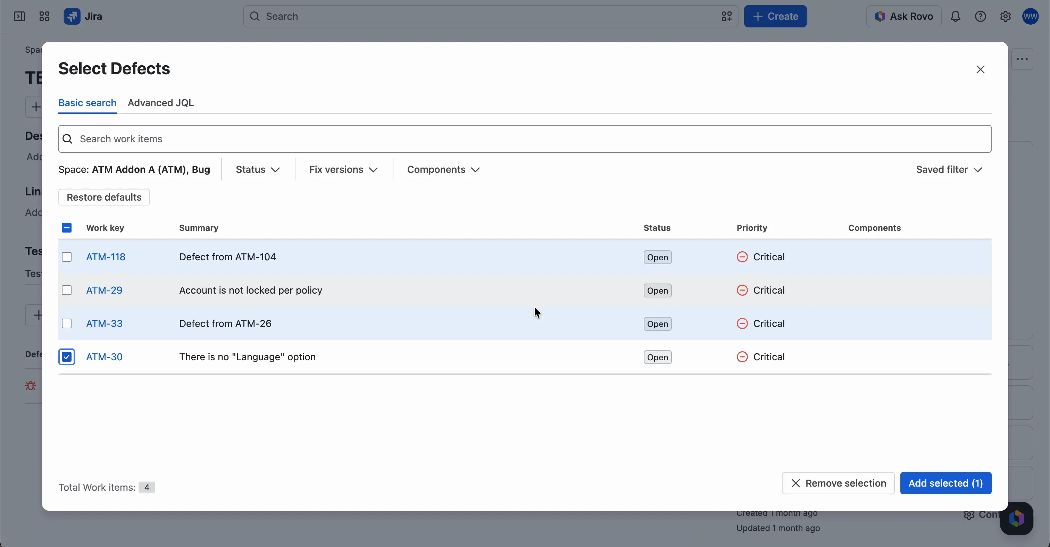
Task: Click the Open status badge for ATM-33
Action: (658, 324)
